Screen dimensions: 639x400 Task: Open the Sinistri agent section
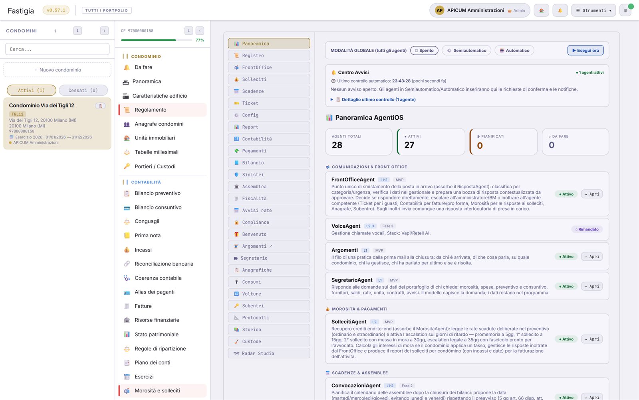pos(269,175)
